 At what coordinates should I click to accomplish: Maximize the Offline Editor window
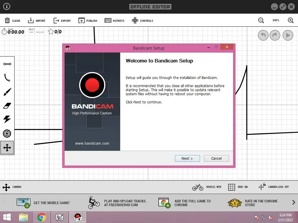point(283,7)
